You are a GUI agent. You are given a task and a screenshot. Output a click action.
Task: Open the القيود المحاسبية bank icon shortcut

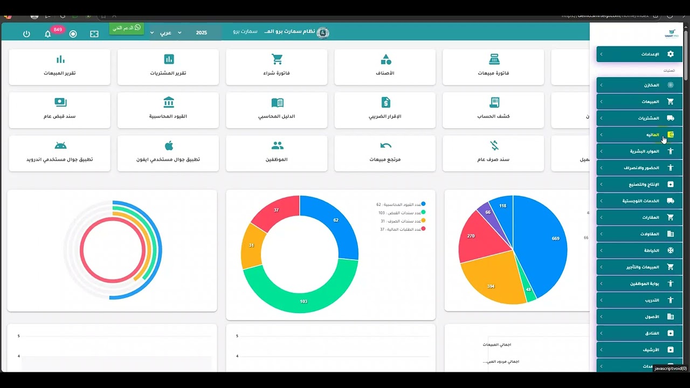168,110
